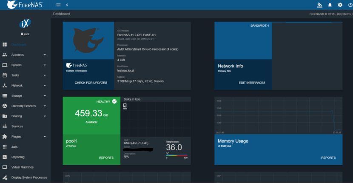Screen dimensions: 353x183
Task: Click the FreeNAS logo in top bar
Action: [x=25, y=5]
